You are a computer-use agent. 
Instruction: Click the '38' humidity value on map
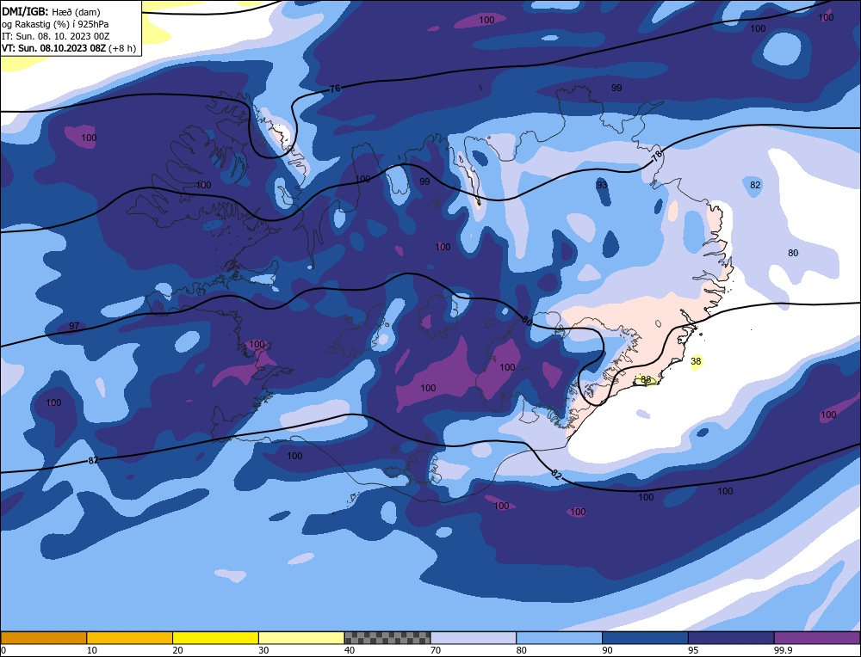click(x=696, y=361)
